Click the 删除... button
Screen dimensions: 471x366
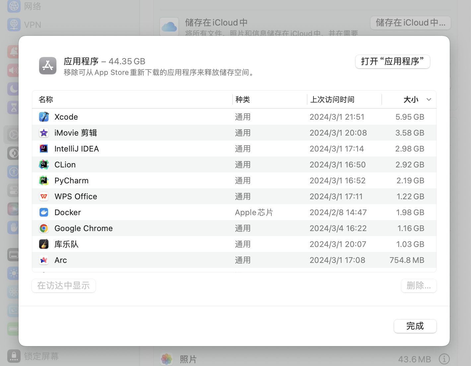point(419,286)
